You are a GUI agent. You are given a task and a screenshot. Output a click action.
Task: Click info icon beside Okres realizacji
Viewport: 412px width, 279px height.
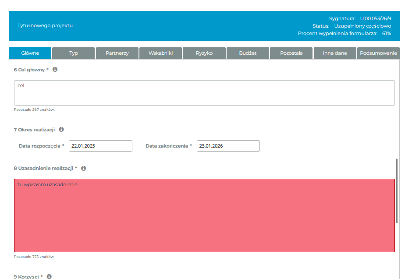point(61,129)
